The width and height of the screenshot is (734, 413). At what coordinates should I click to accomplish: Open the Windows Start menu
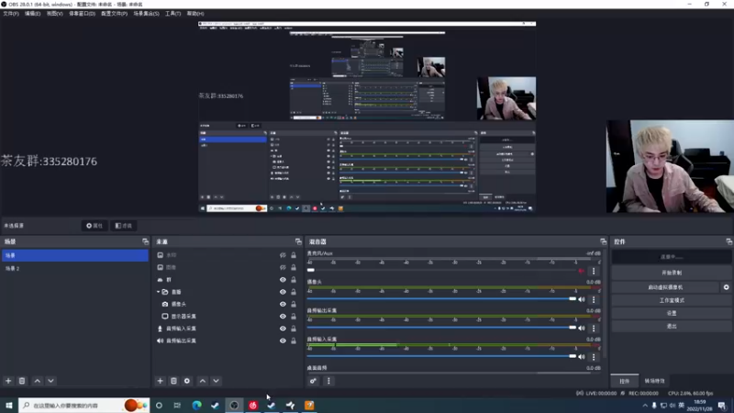[8, 405]
